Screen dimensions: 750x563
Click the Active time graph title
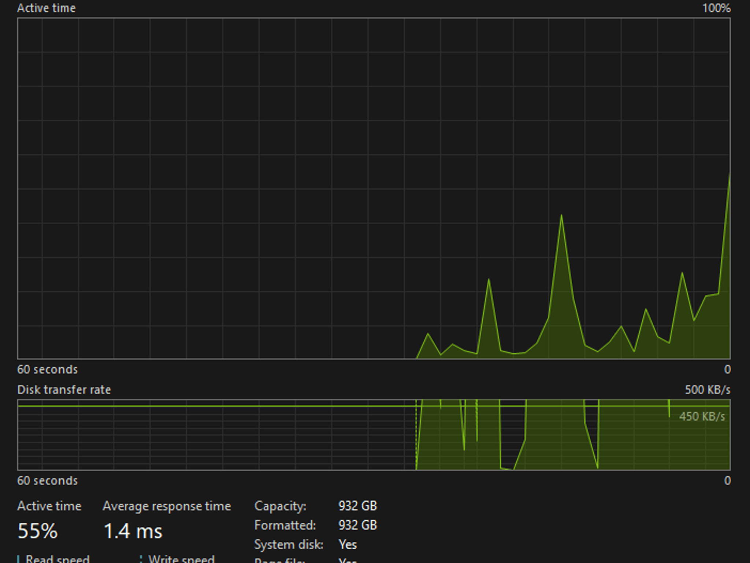(47, 8)
